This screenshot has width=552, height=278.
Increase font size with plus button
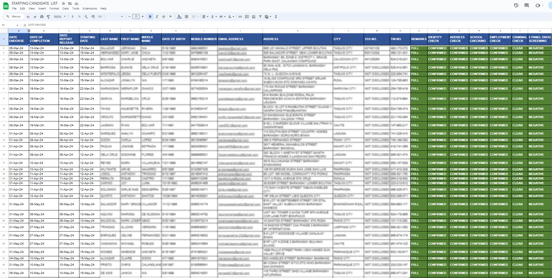pyautogui.click(x=143, y=17)
